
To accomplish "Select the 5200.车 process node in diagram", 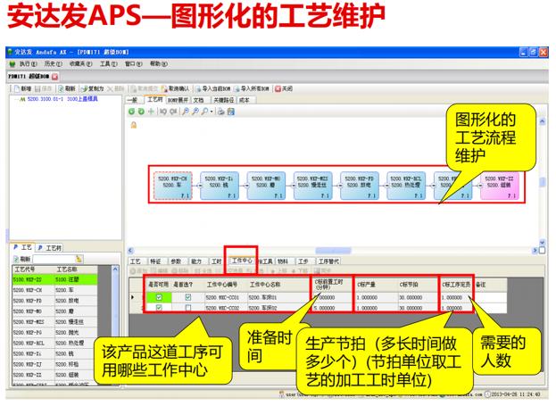I will [x=173, y=186].
